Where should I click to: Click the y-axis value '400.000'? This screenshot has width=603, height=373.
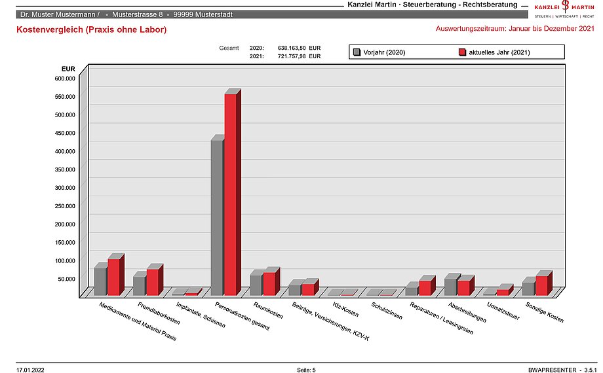[65, 151]
